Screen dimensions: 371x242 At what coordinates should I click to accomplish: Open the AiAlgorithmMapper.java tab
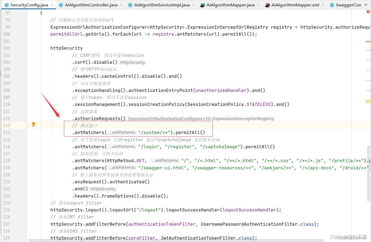coord(230,5)
